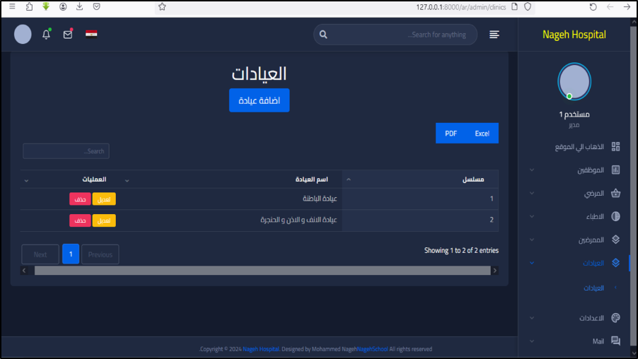The height and width of the screenshot is (359, 638).
Task: Click the browser reload icon
Action: tap(593, 6)
